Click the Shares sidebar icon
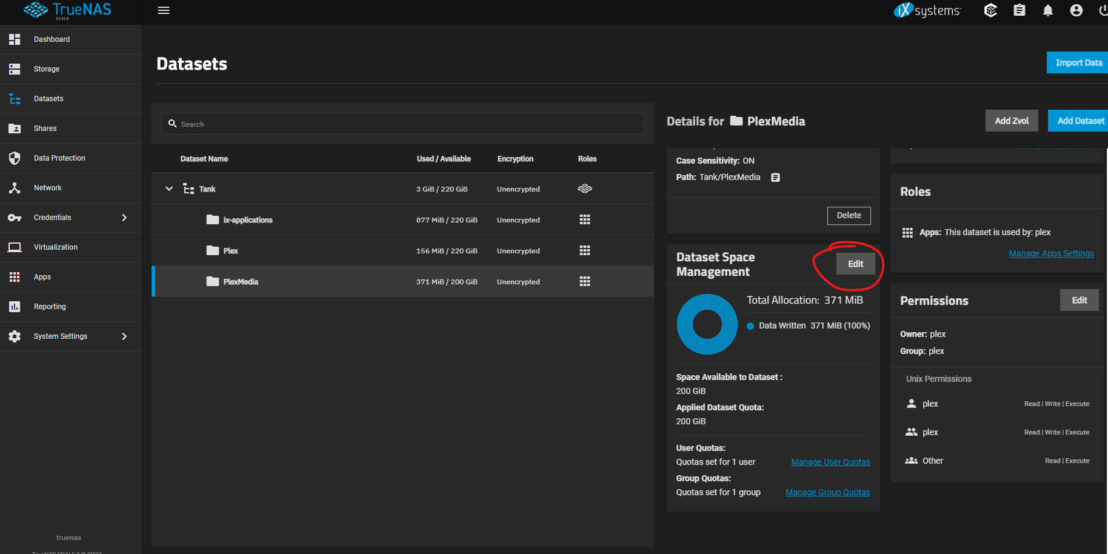 coord(15,128)
